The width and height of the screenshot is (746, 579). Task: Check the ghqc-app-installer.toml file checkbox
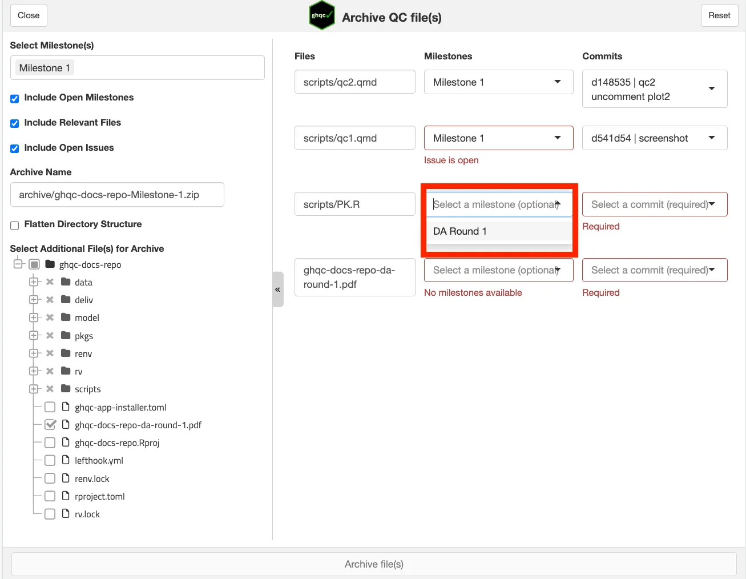[x=50, y=407]
